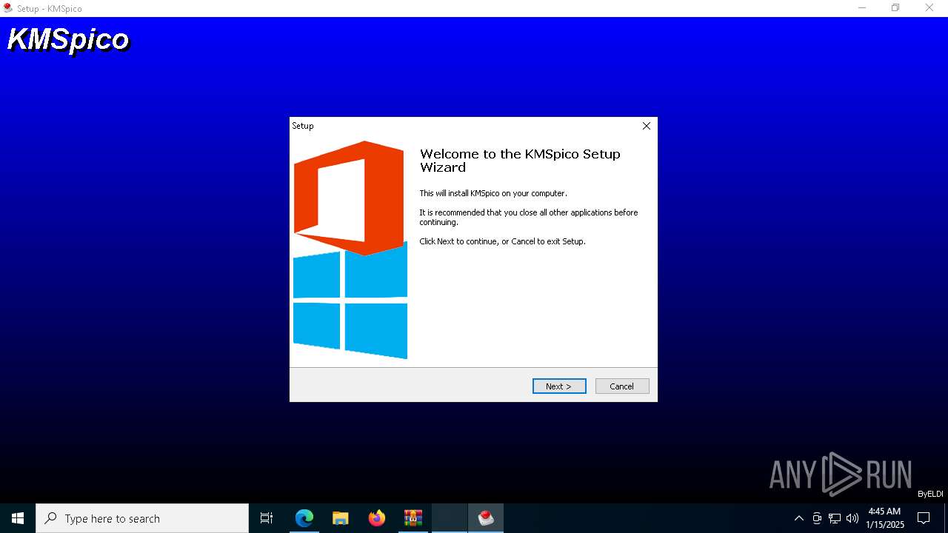948x533 pixels.
Task: Open Task View from the taskbar
Action: [267, 518]
